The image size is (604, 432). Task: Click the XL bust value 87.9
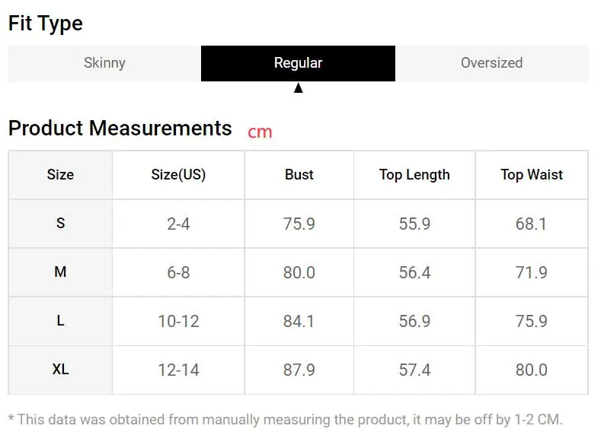point(299,370)
